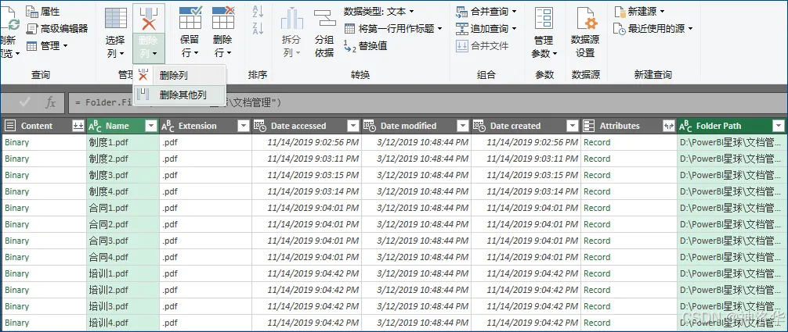Screen dimensions: 788x332
Task: Confirm formula with the checkmark icon
Action: pyautogui.click(x=24, y=103)
